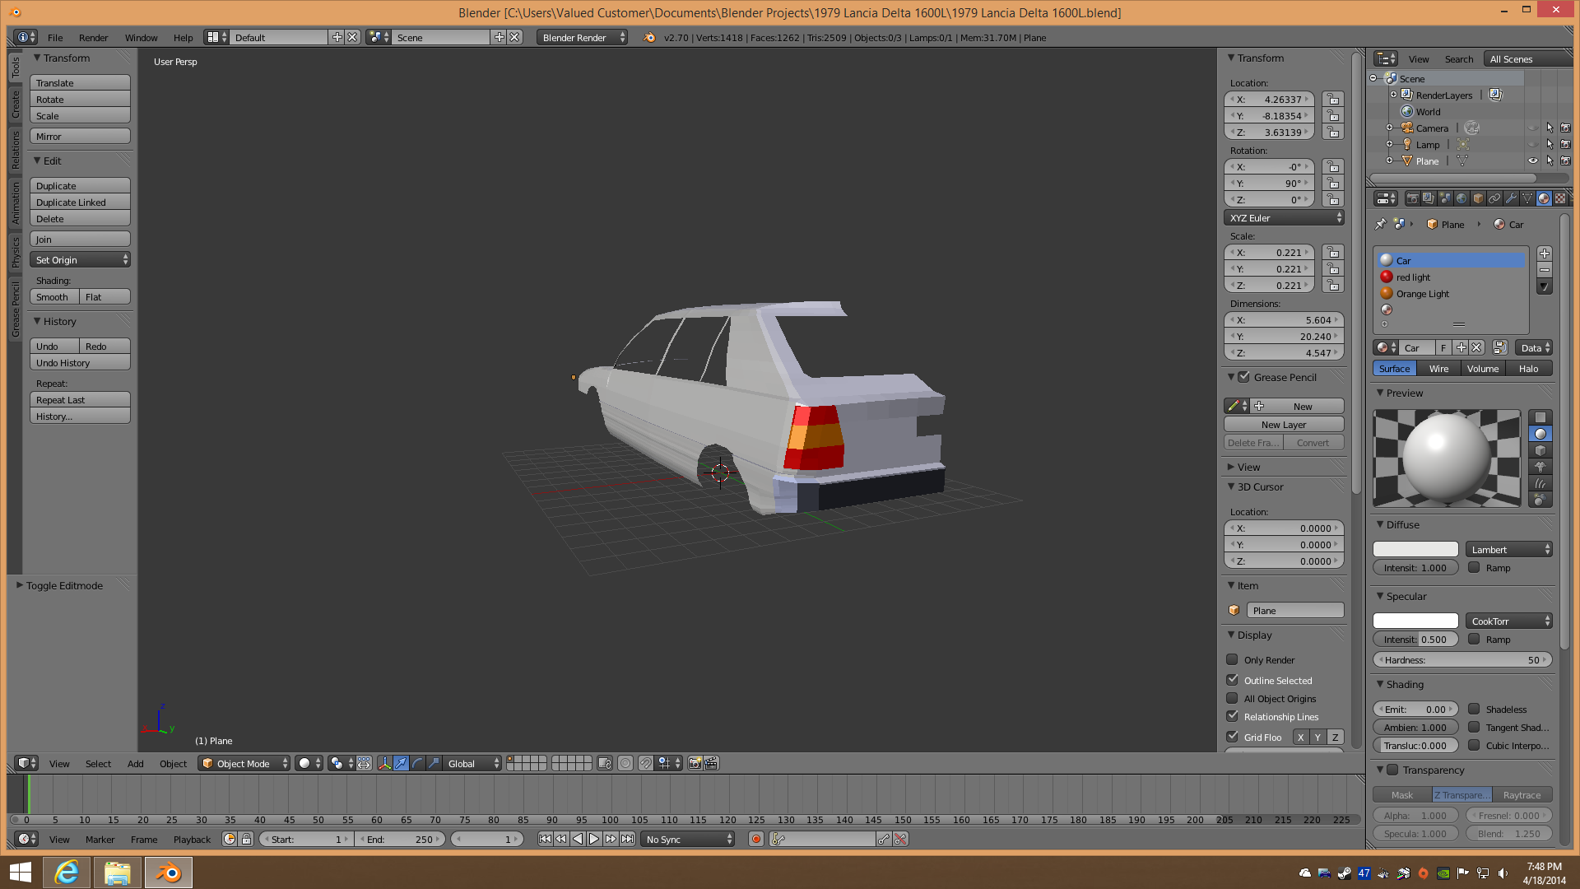Add a new material slot with plus
The width and height of the screenshot is (1580, 889).
[1545, 254]
